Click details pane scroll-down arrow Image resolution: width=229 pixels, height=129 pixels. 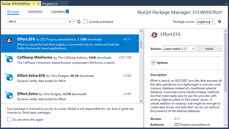pyautogui.click(x=225, y=125)
